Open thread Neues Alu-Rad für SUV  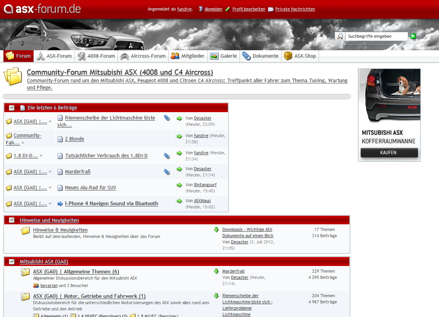(90, 188)
